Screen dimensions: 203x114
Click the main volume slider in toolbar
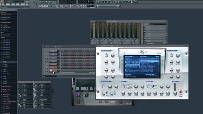click(x=34, y=2)
